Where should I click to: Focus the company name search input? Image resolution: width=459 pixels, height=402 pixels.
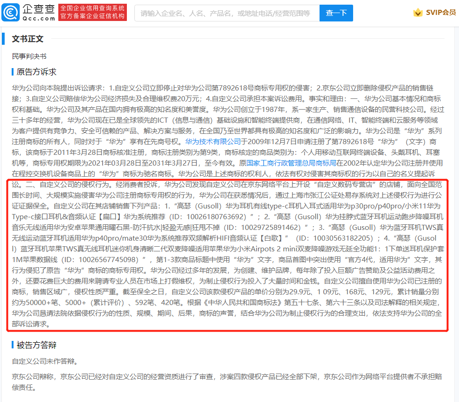pyautogui.click(x=227, y=13)
